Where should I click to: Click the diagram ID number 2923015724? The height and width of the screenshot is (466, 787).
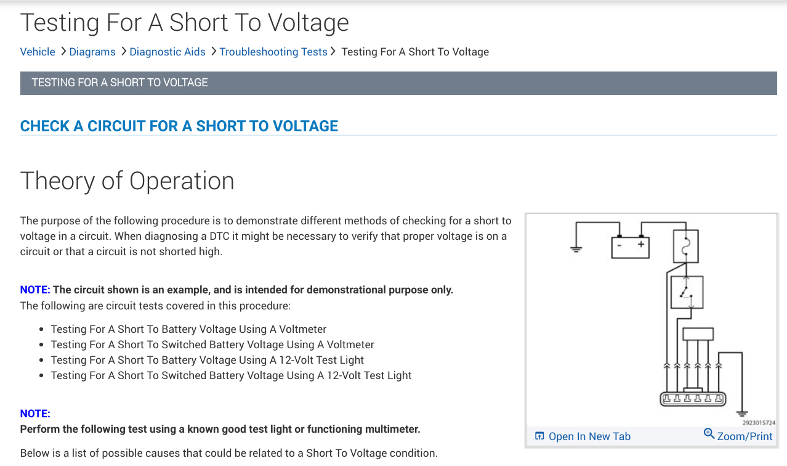pos(759,423)
